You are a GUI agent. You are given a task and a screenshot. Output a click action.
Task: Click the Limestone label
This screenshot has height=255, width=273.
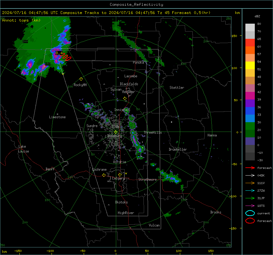point(57,117)
